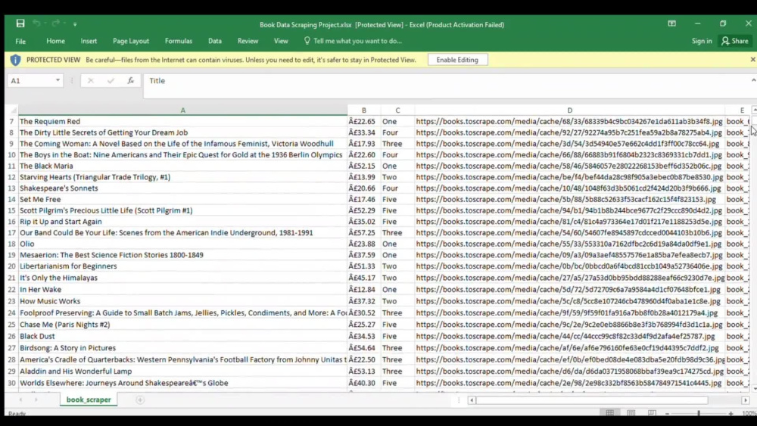Click the zoom in plus icon

point(731,413)
